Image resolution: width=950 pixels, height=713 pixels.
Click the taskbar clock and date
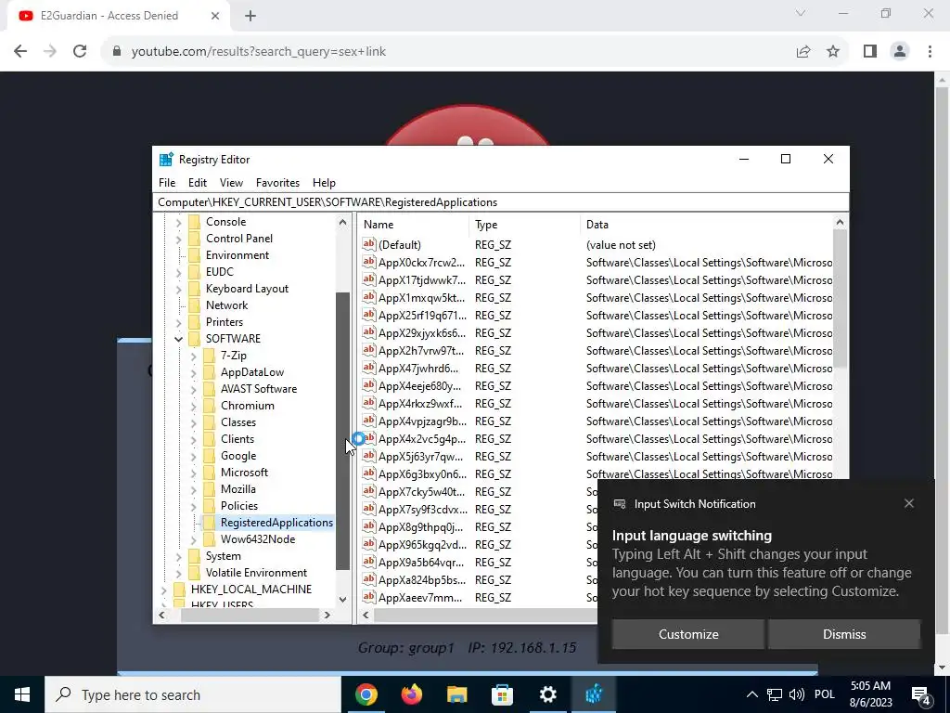(x=870, y=694)
